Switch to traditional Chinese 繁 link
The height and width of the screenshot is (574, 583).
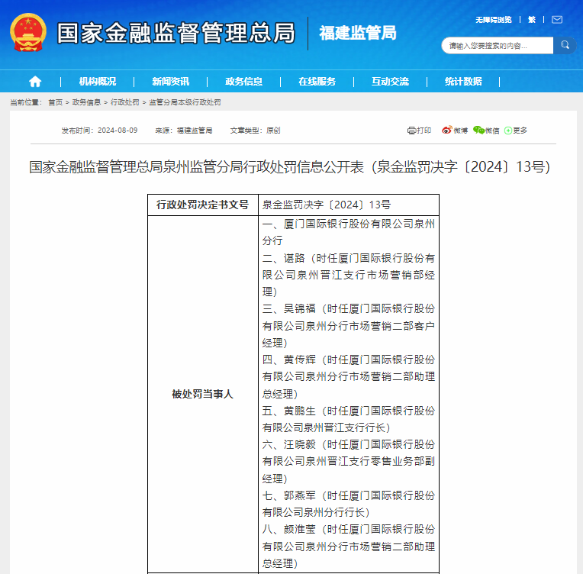coord(532,20)
